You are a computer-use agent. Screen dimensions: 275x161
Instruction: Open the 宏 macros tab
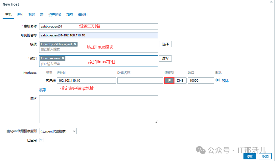42,15
